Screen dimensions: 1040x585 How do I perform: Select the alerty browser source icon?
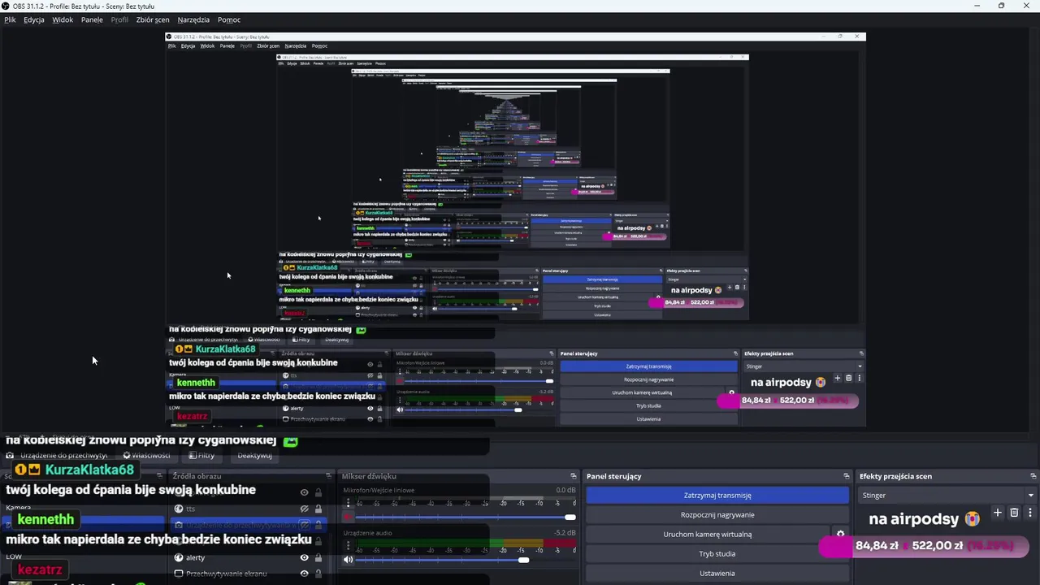[179, 557]
